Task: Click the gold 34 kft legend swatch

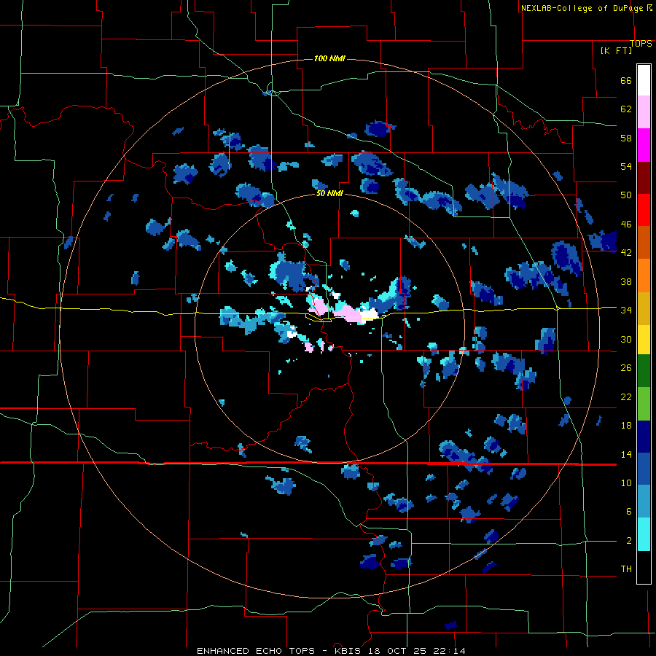Action: click(x=644, y=308)
